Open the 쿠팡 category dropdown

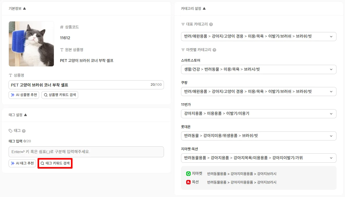pyautogui.click(x=331, y=92)
